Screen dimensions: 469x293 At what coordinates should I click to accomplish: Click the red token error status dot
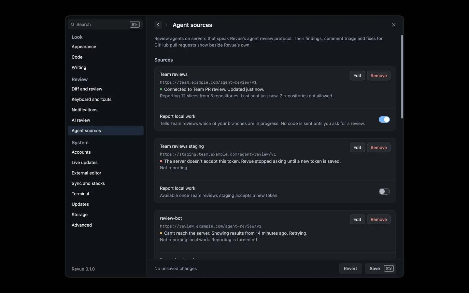click(161, 161)
